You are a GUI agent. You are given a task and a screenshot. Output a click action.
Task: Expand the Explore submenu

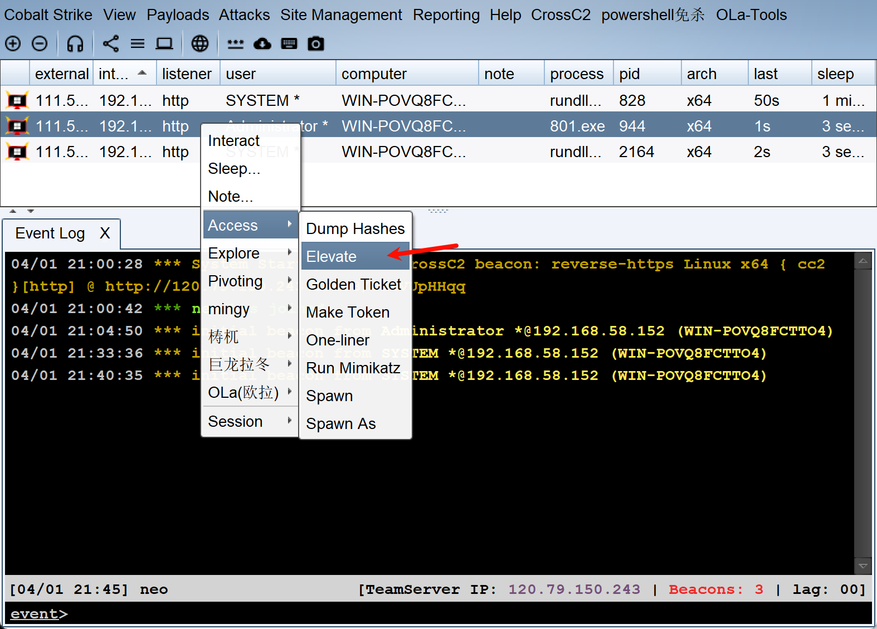tap(250, 253)
